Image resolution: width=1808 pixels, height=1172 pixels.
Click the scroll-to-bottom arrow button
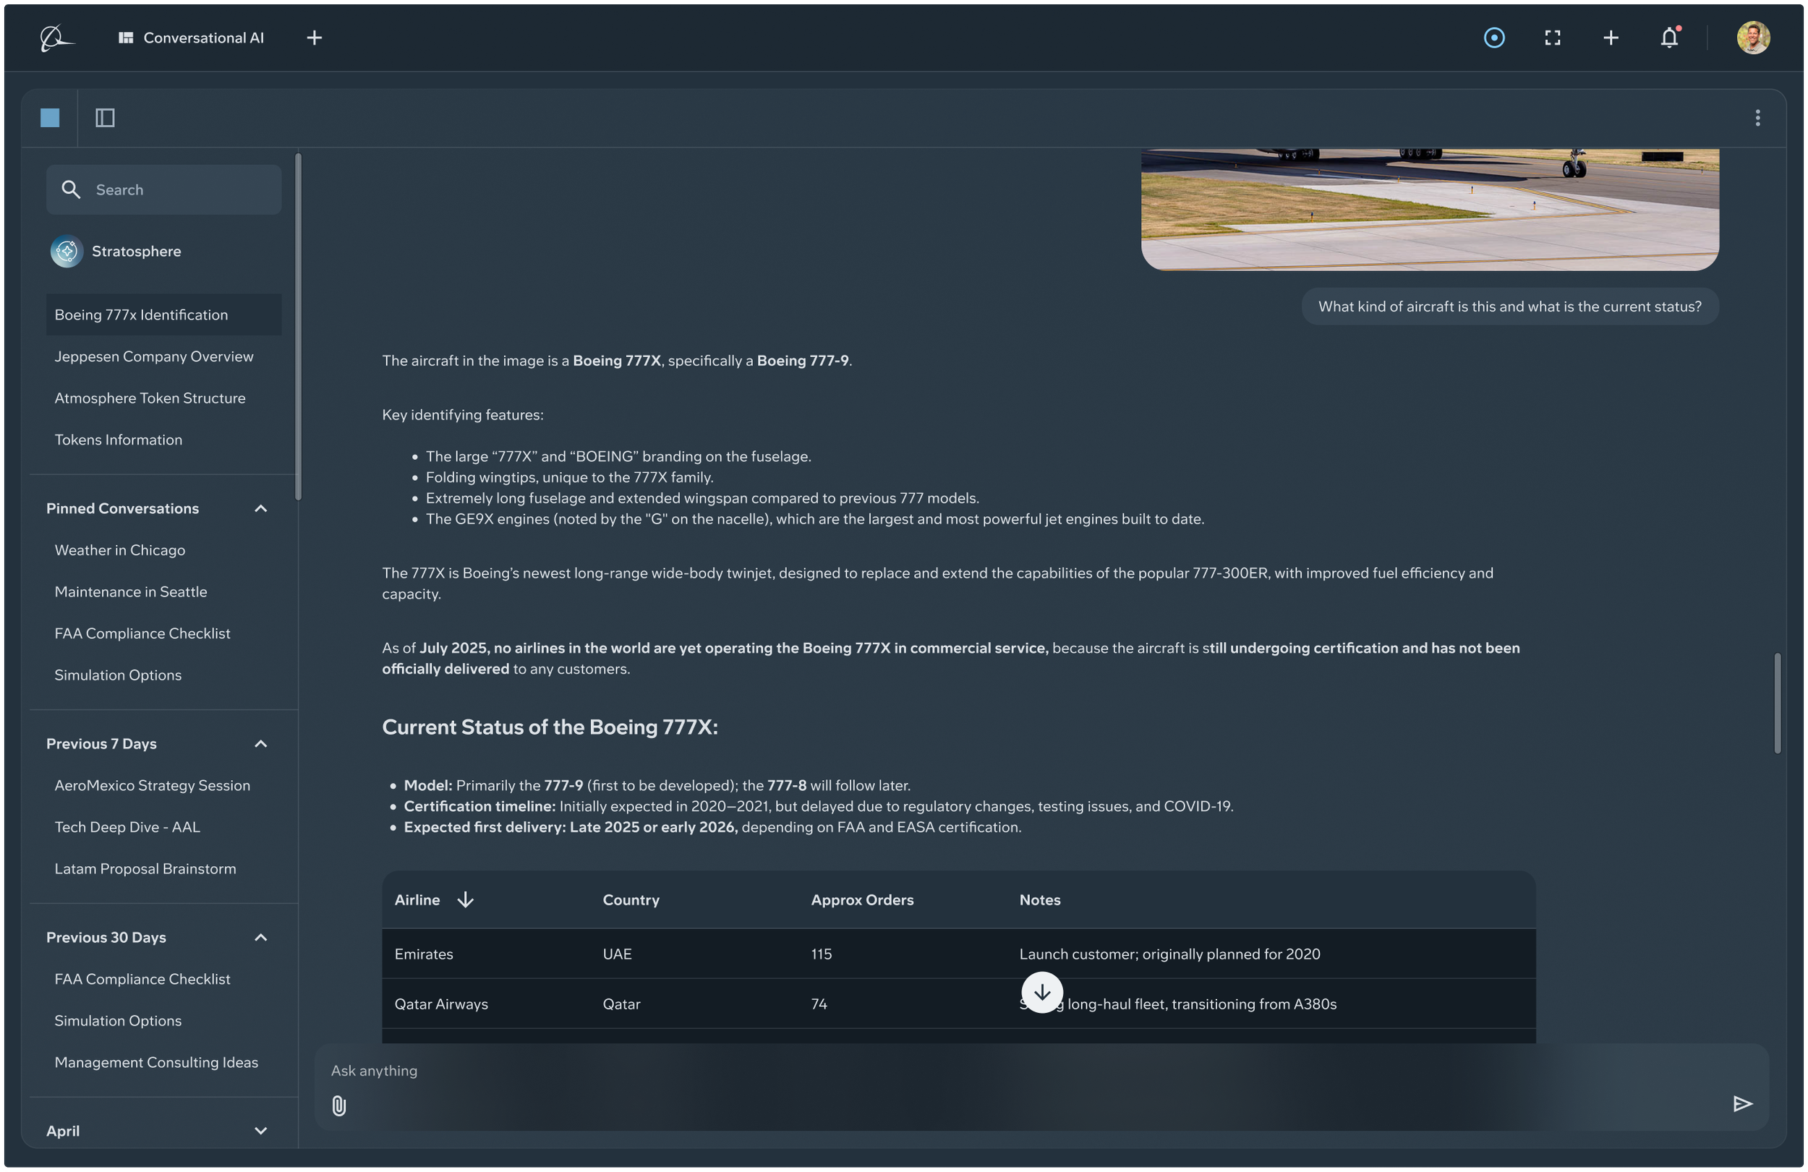[x=1041, y=993]
